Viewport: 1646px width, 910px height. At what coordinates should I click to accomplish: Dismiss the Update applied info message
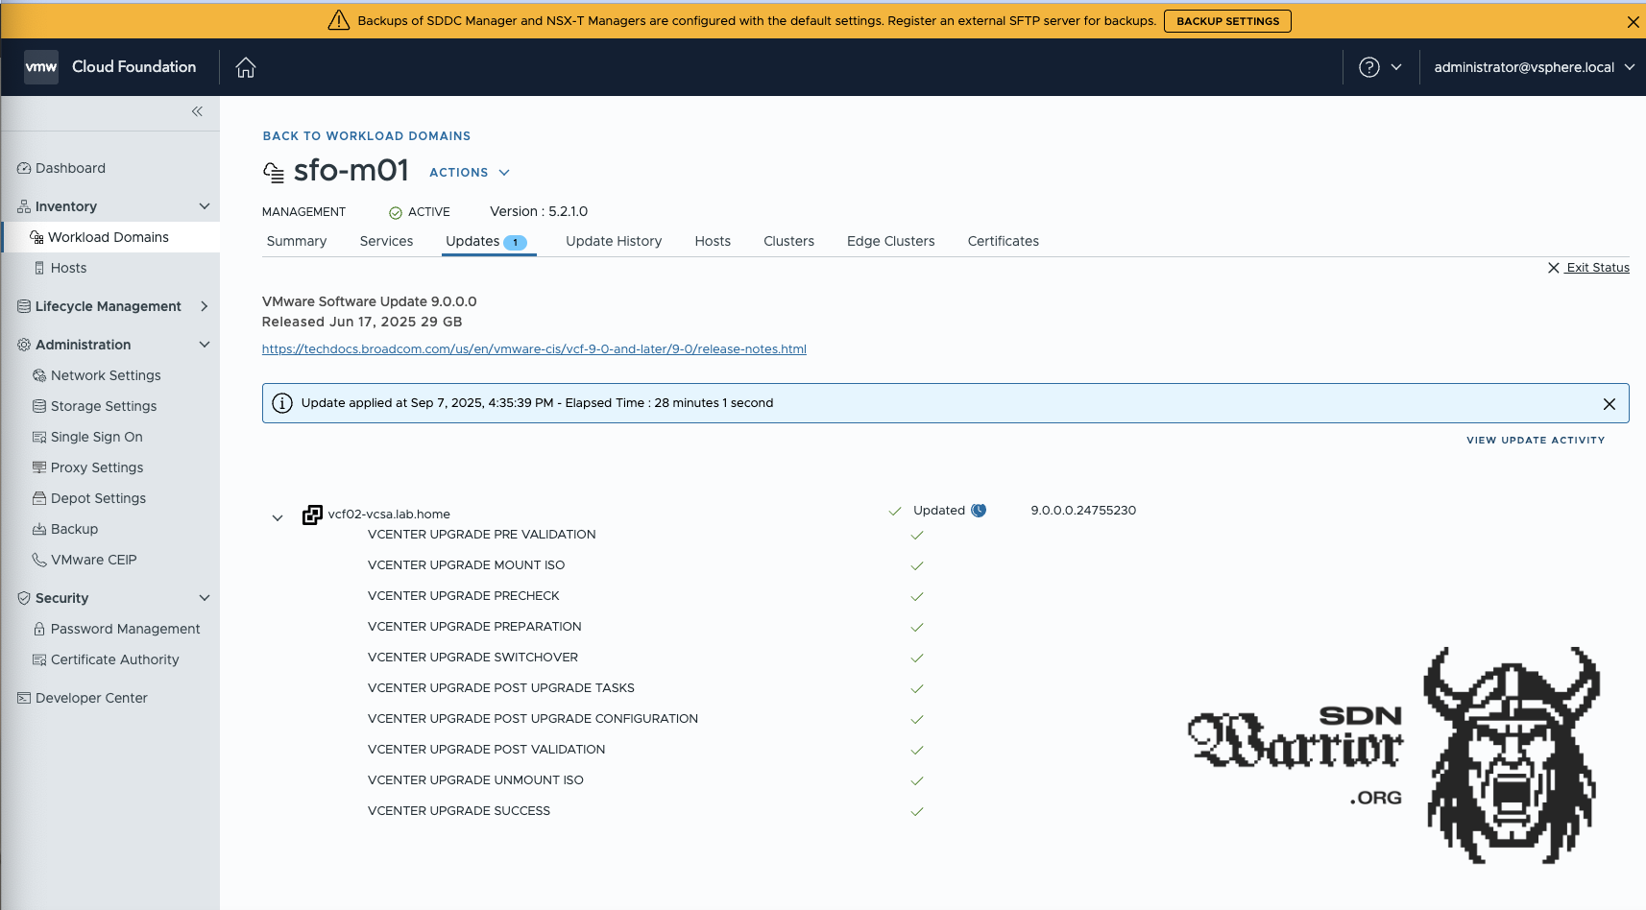[x=1609, y=403]
